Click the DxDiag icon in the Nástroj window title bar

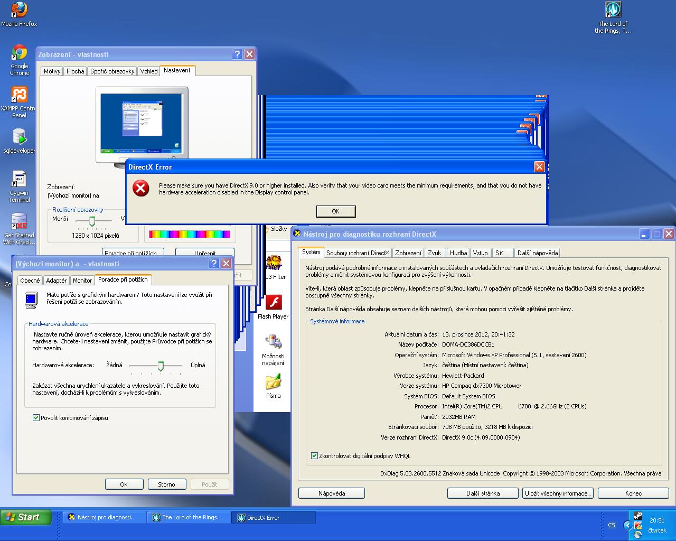[297, 234]
